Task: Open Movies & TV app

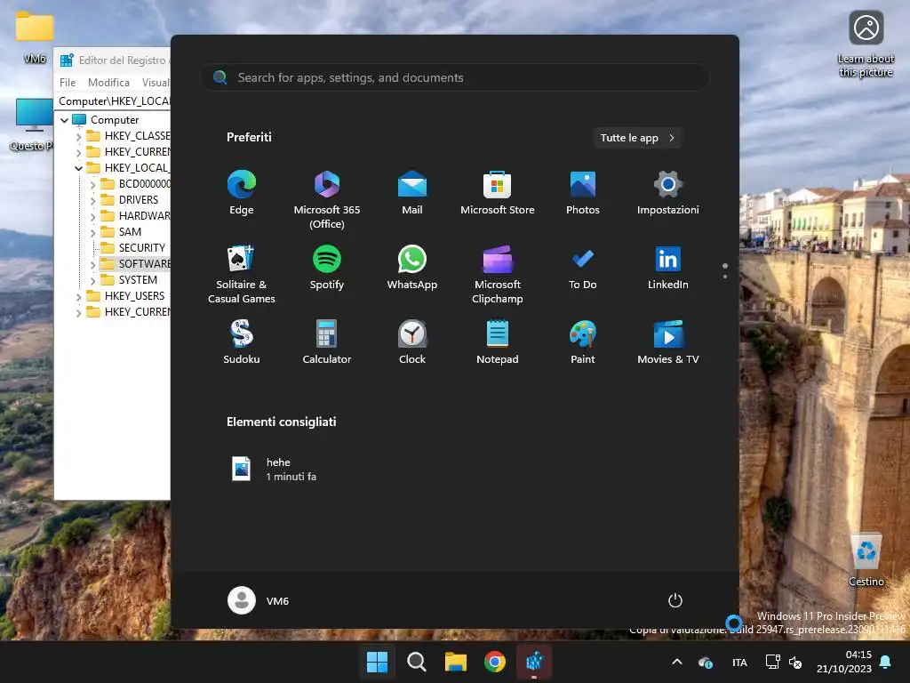Action: [x=668, y=342]
